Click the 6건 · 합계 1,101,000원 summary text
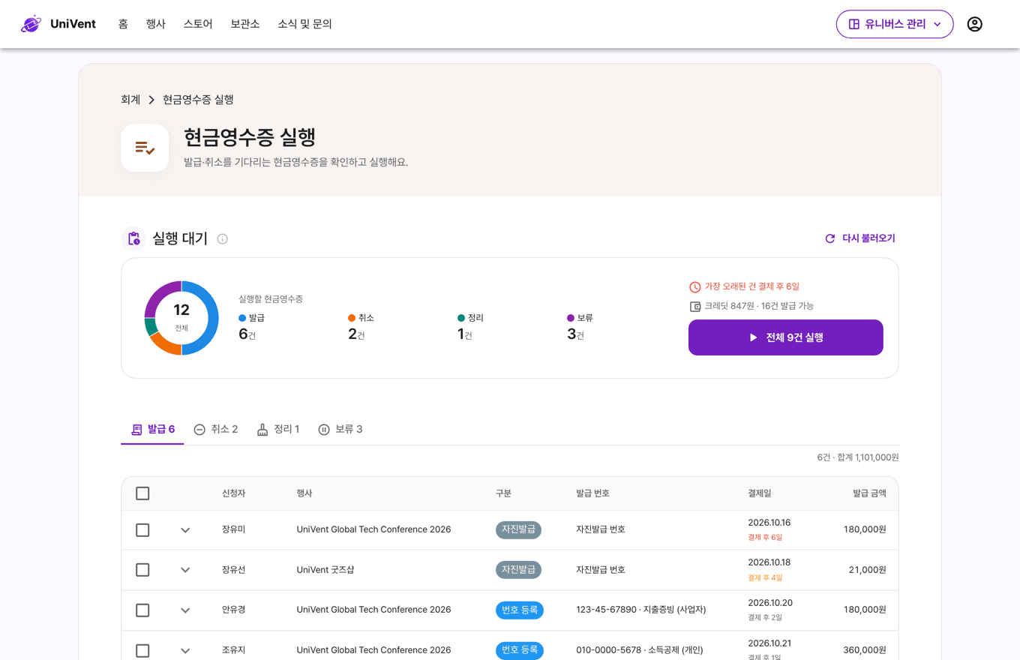1020x660 pixels. 858,457
